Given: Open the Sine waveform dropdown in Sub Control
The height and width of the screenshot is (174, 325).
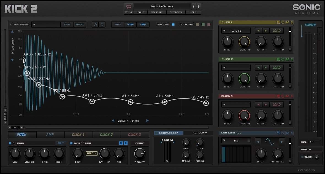Looking at the screenshot, I should [236, 141].
